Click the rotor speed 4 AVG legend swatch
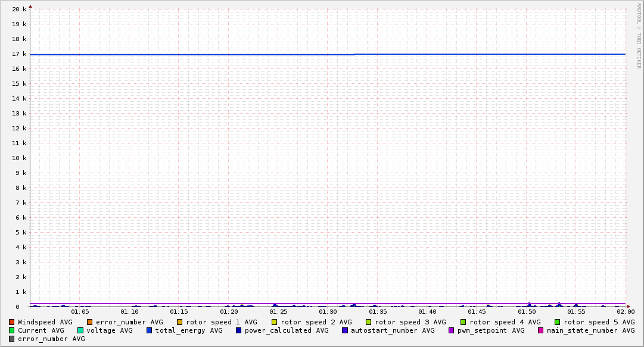 463,323
